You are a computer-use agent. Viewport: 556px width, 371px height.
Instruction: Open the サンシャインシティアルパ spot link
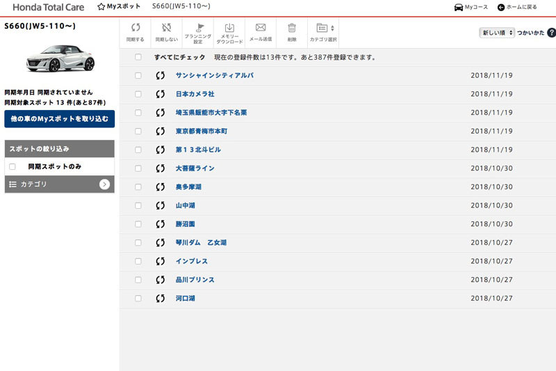pos(215,75)
